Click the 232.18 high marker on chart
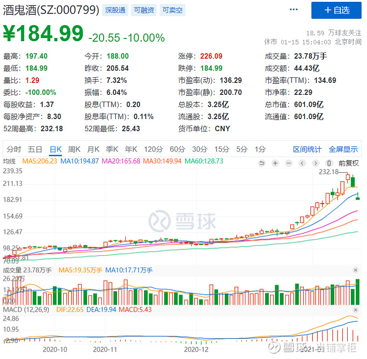 pyautogui.click(x=328, y=172)
